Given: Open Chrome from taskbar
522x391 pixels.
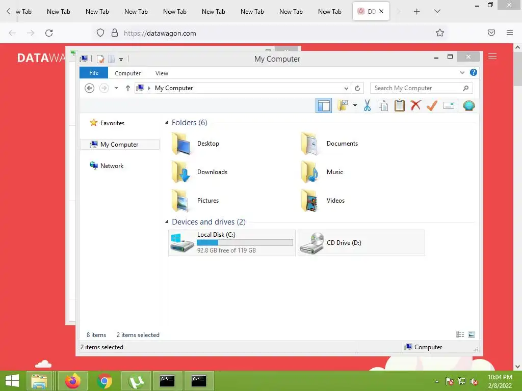Looking at the screenshot, I should (x=105, y=381).
